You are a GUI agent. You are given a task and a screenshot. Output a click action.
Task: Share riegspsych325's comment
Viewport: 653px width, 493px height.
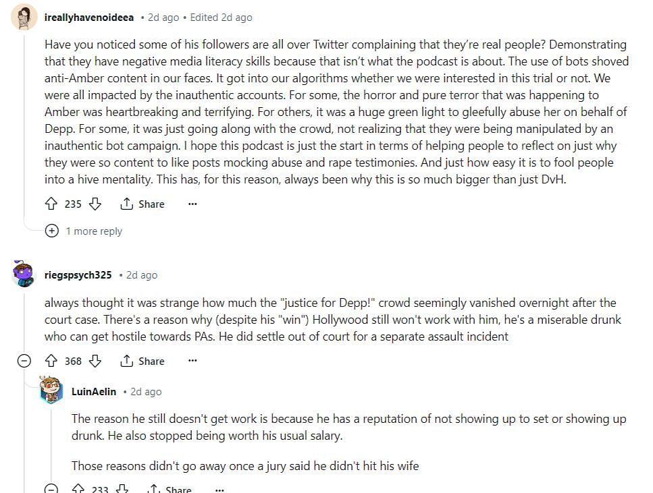(x=142, y=361)
